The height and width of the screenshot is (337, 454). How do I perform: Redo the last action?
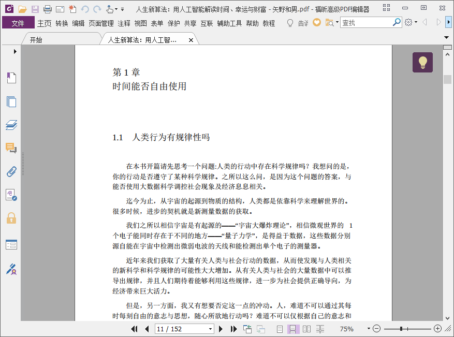(97, 9)
